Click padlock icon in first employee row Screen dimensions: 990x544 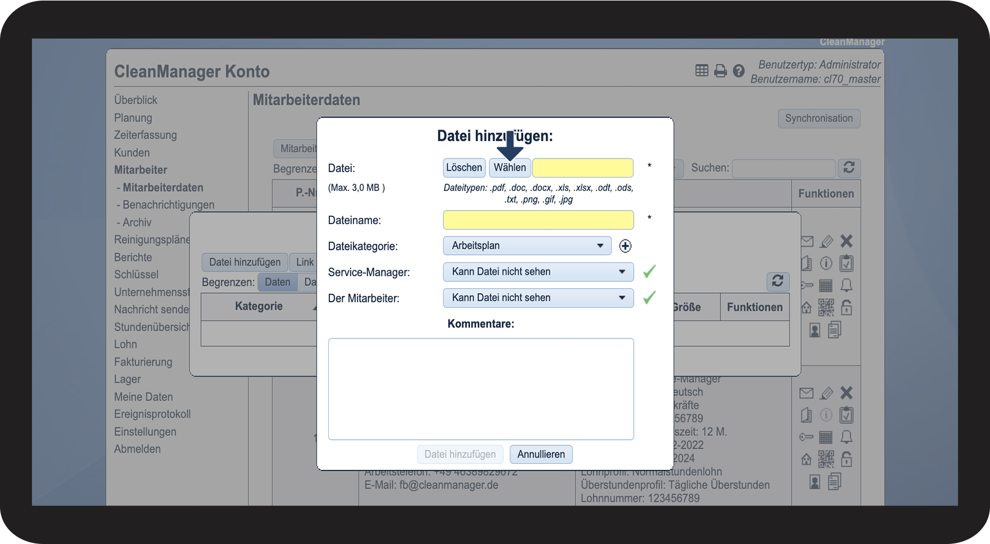pyautogui.click(x=847, y=307)
